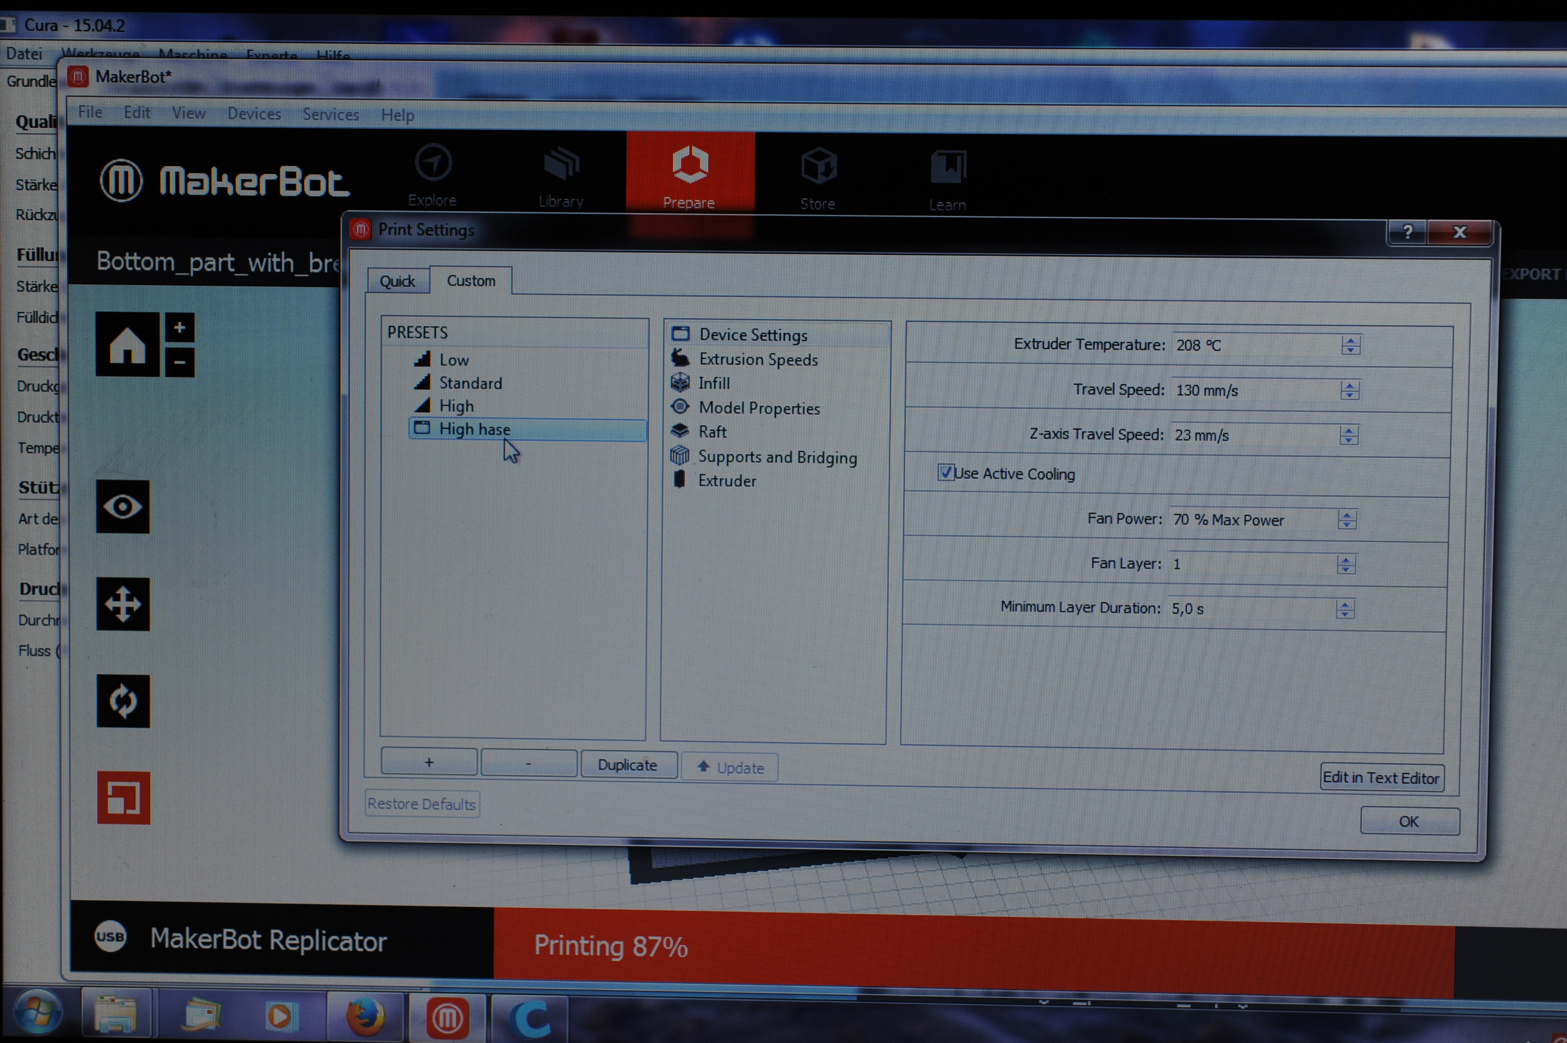This screenshot has height=1043, width=1567.
Task: Open the Datei menu in Cura
Action: 24,53
